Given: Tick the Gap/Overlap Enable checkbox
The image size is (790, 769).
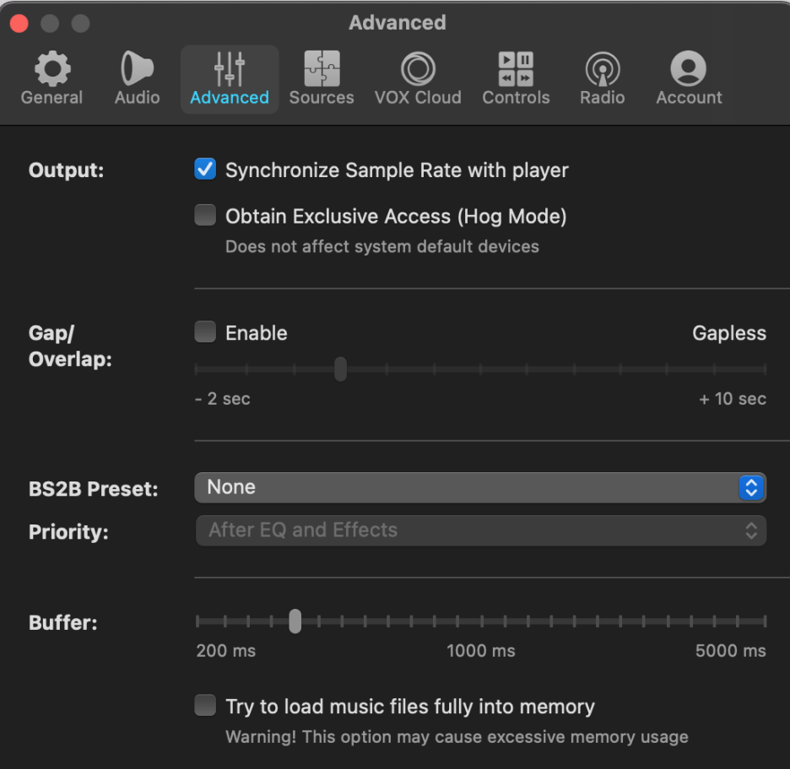Looking at the screenshot, I should (x=205, y=332).
